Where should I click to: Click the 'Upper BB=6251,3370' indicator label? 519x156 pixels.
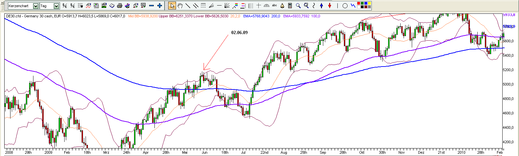(x=176, y=16)
